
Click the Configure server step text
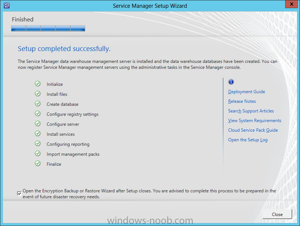coord(63,124)
